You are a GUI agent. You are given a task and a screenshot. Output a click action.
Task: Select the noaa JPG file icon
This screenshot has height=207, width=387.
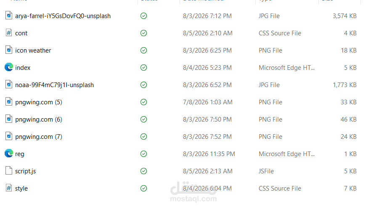9,85
